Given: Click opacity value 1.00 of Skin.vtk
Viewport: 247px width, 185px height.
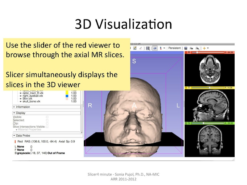Looking at the screenshot, I should coord(74,99).
